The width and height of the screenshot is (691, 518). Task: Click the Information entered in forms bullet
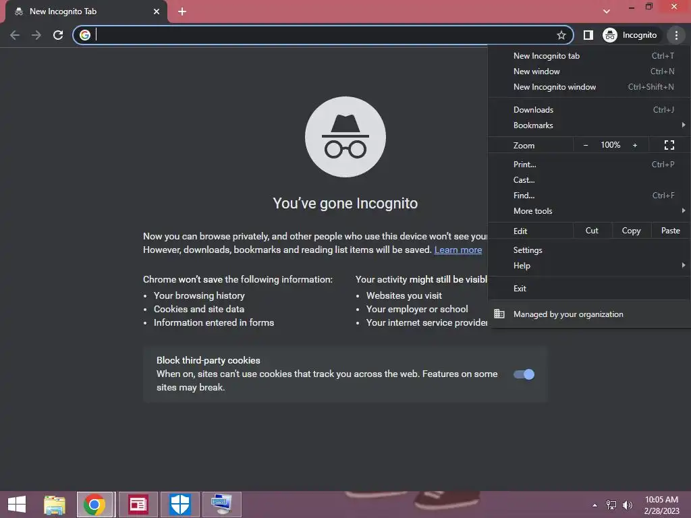coord(214,323)
